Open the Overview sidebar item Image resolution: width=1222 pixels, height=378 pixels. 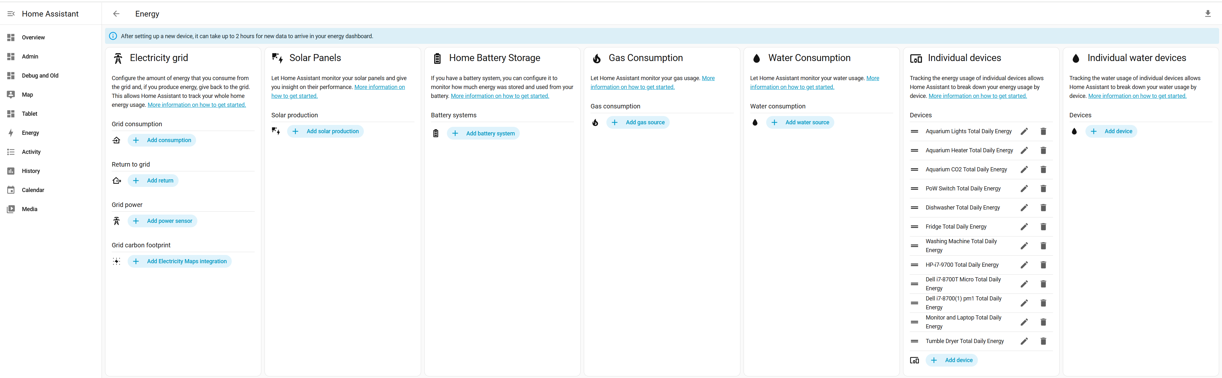pyautogui.click(x=33, y=38)
